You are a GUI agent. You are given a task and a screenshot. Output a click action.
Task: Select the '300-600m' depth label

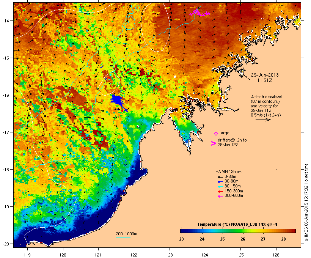pyautogui.click(x=234, y=196)
